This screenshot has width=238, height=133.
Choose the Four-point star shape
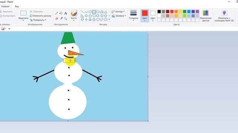point(86,20)
